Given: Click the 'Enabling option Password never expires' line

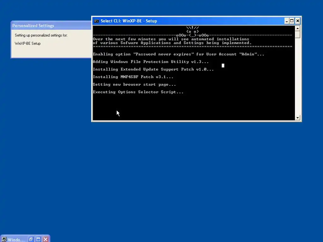Looking at the screenshot, I should click(x=179, y=54).
